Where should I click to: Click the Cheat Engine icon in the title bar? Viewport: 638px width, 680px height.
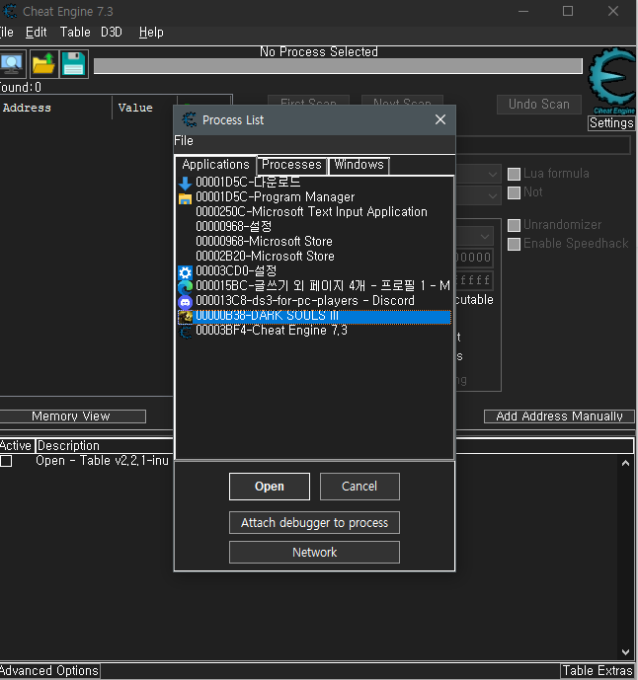tap(10, 11)
